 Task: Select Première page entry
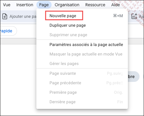pos(82,92)
